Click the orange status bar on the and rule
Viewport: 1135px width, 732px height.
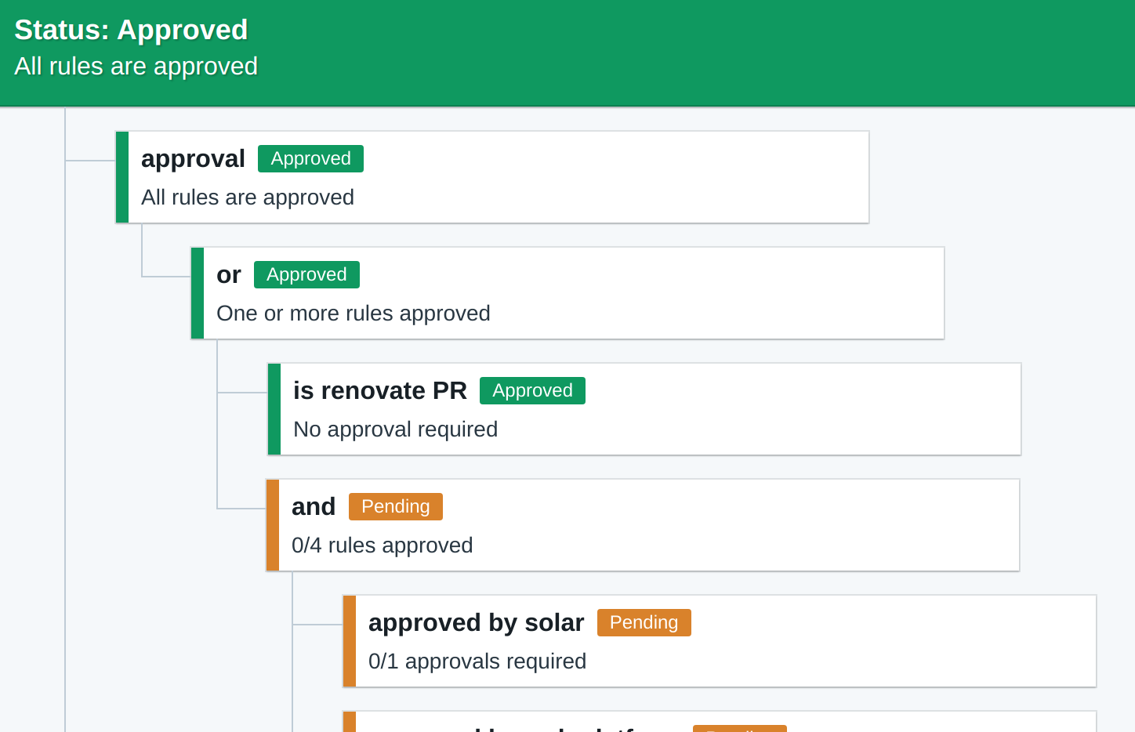270,524
